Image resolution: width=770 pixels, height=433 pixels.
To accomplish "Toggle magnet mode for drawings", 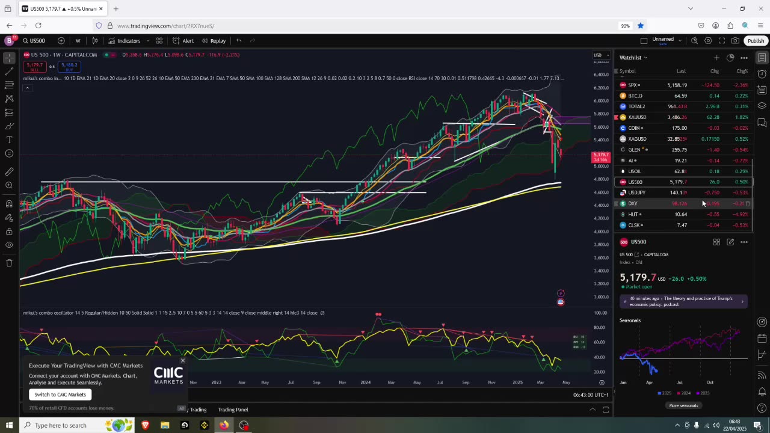I will pyautogui.click(x=9, y=203).
